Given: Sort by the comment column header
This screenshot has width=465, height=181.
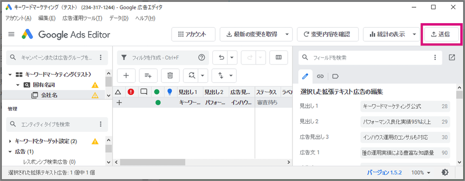Looking at the screenshot, I should point(144,92).
